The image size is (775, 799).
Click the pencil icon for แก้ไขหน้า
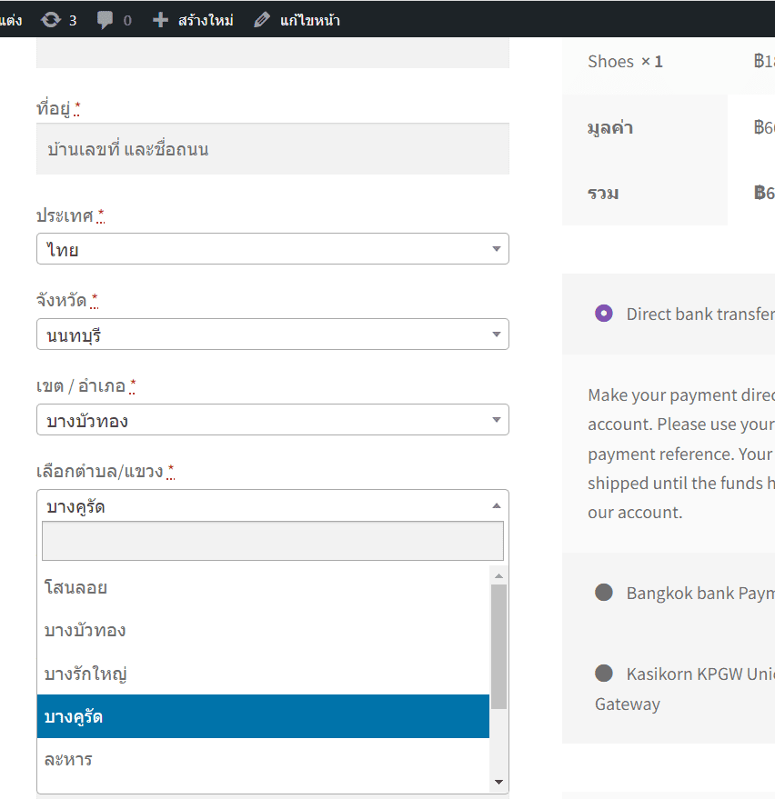(x=262, y=19)
